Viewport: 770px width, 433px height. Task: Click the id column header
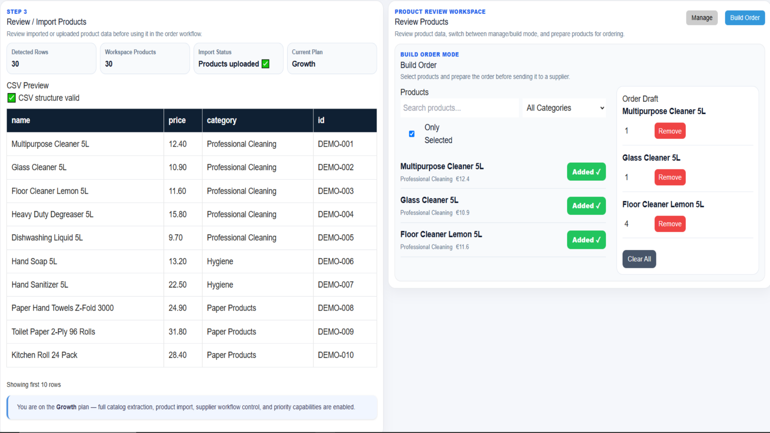345,120
